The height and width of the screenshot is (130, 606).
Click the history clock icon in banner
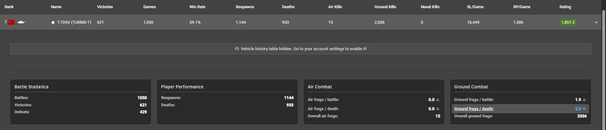tap(237, 49)
